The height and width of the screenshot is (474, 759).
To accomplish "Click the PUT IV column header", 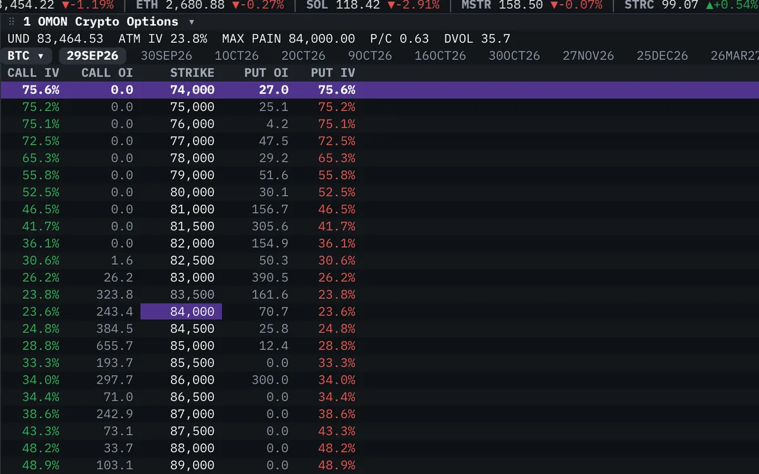I will [333, 73].
